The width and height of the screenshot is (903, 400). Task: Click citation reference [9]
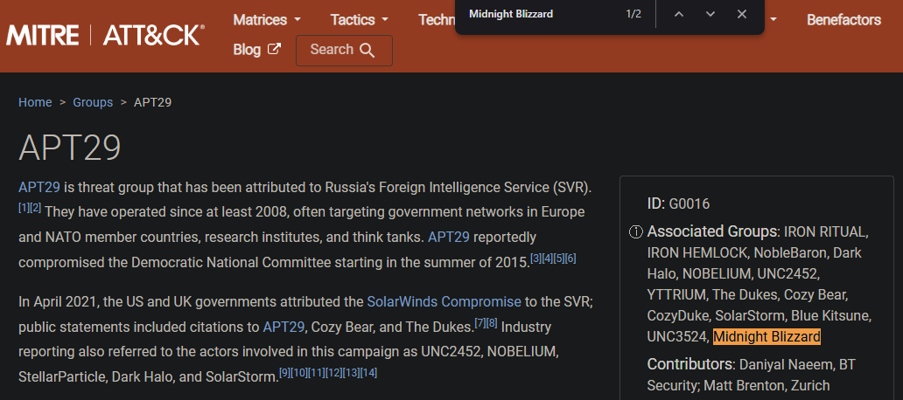point(284,372)
